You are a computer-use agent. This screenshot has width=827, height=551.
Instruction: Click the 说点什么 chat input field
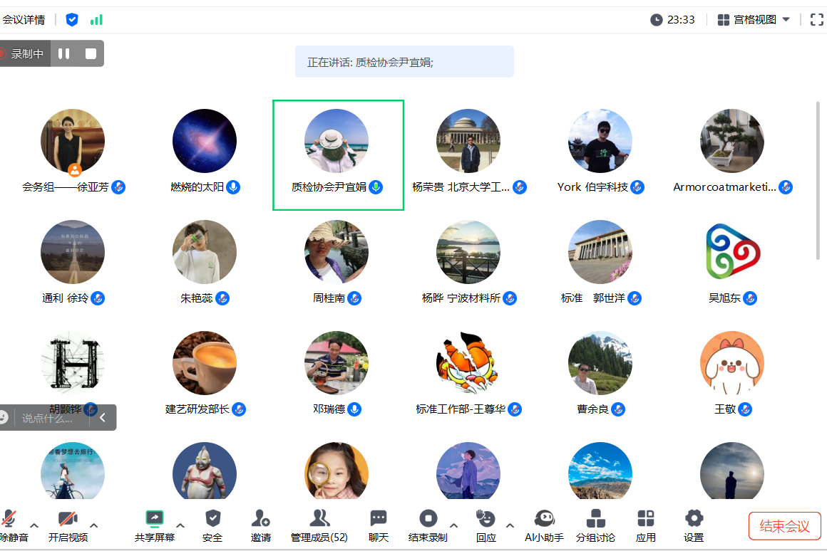pos(46,418)
